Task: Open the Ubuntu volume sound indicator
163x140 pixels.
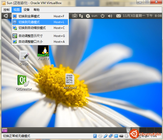Action: pyautogui.click(x=110, y=16)
